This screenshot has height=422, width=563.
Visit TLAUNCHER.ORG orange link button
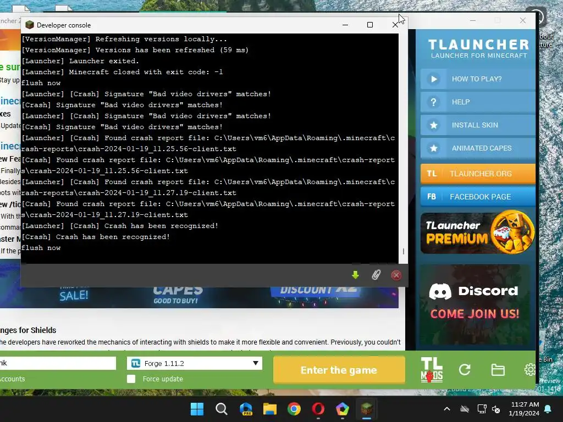pos(478,174)
